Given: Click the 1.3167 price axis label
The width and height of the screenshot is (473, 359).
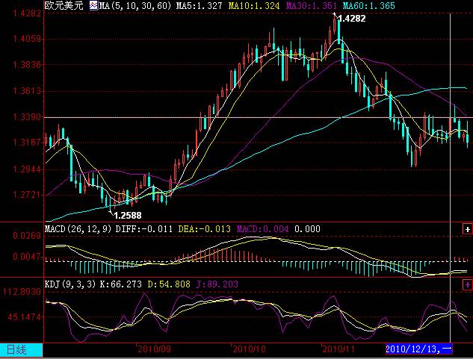Looking at the screenshot, I should 27,143.
